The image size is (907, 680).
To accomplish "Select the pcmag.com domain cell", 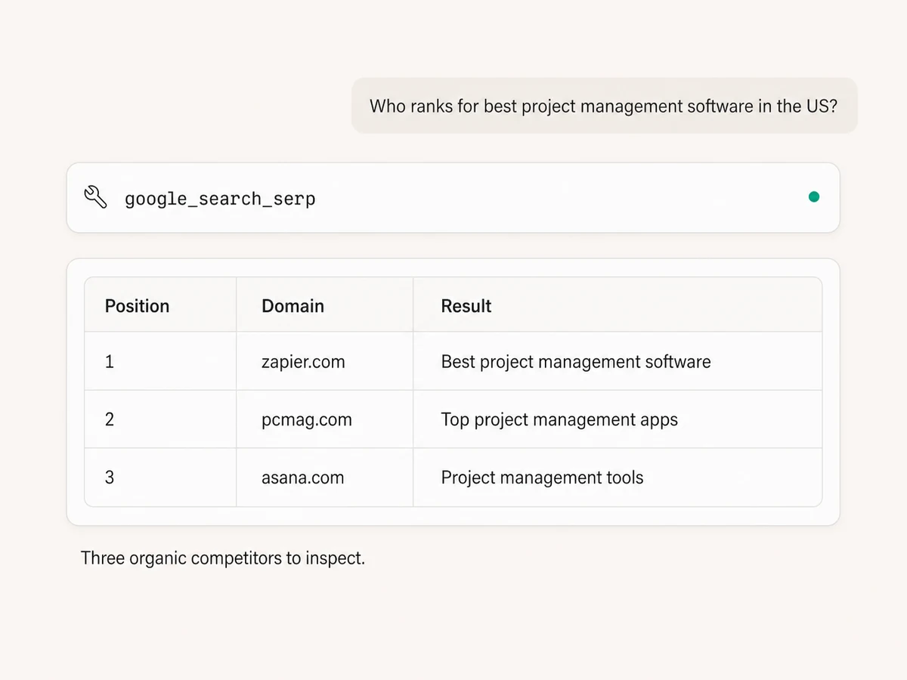I will 325,419.
